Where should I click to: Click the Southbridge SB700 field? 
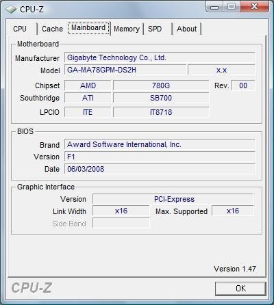161,98
